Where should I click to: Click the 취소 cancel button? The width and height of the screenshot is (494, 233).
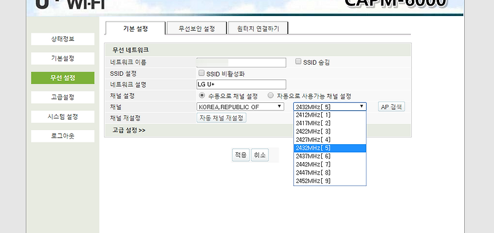(260, 155)
